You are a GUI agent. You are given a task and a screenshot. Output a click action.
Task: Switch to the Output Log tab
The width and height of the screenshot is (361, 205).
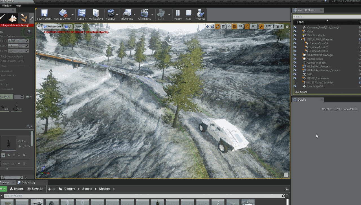[28, 183]
